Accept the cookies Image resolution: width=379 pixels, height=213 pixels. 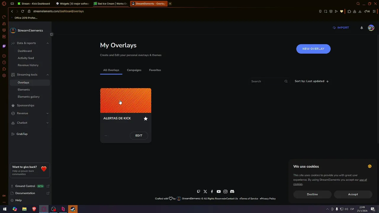[353, 194]
